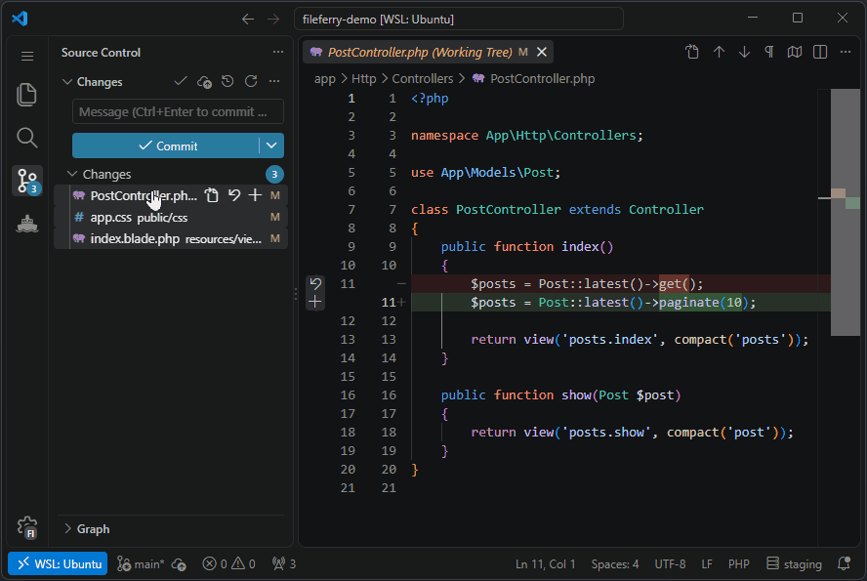Click the fileferry-demo command center search box

[x=459, y=20]
